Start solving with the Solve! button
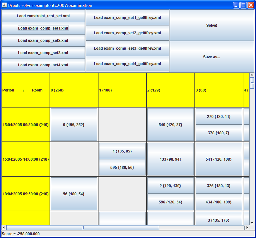This screenshot has width=256, height=238. pyautogui.click(x=211, y=25)
